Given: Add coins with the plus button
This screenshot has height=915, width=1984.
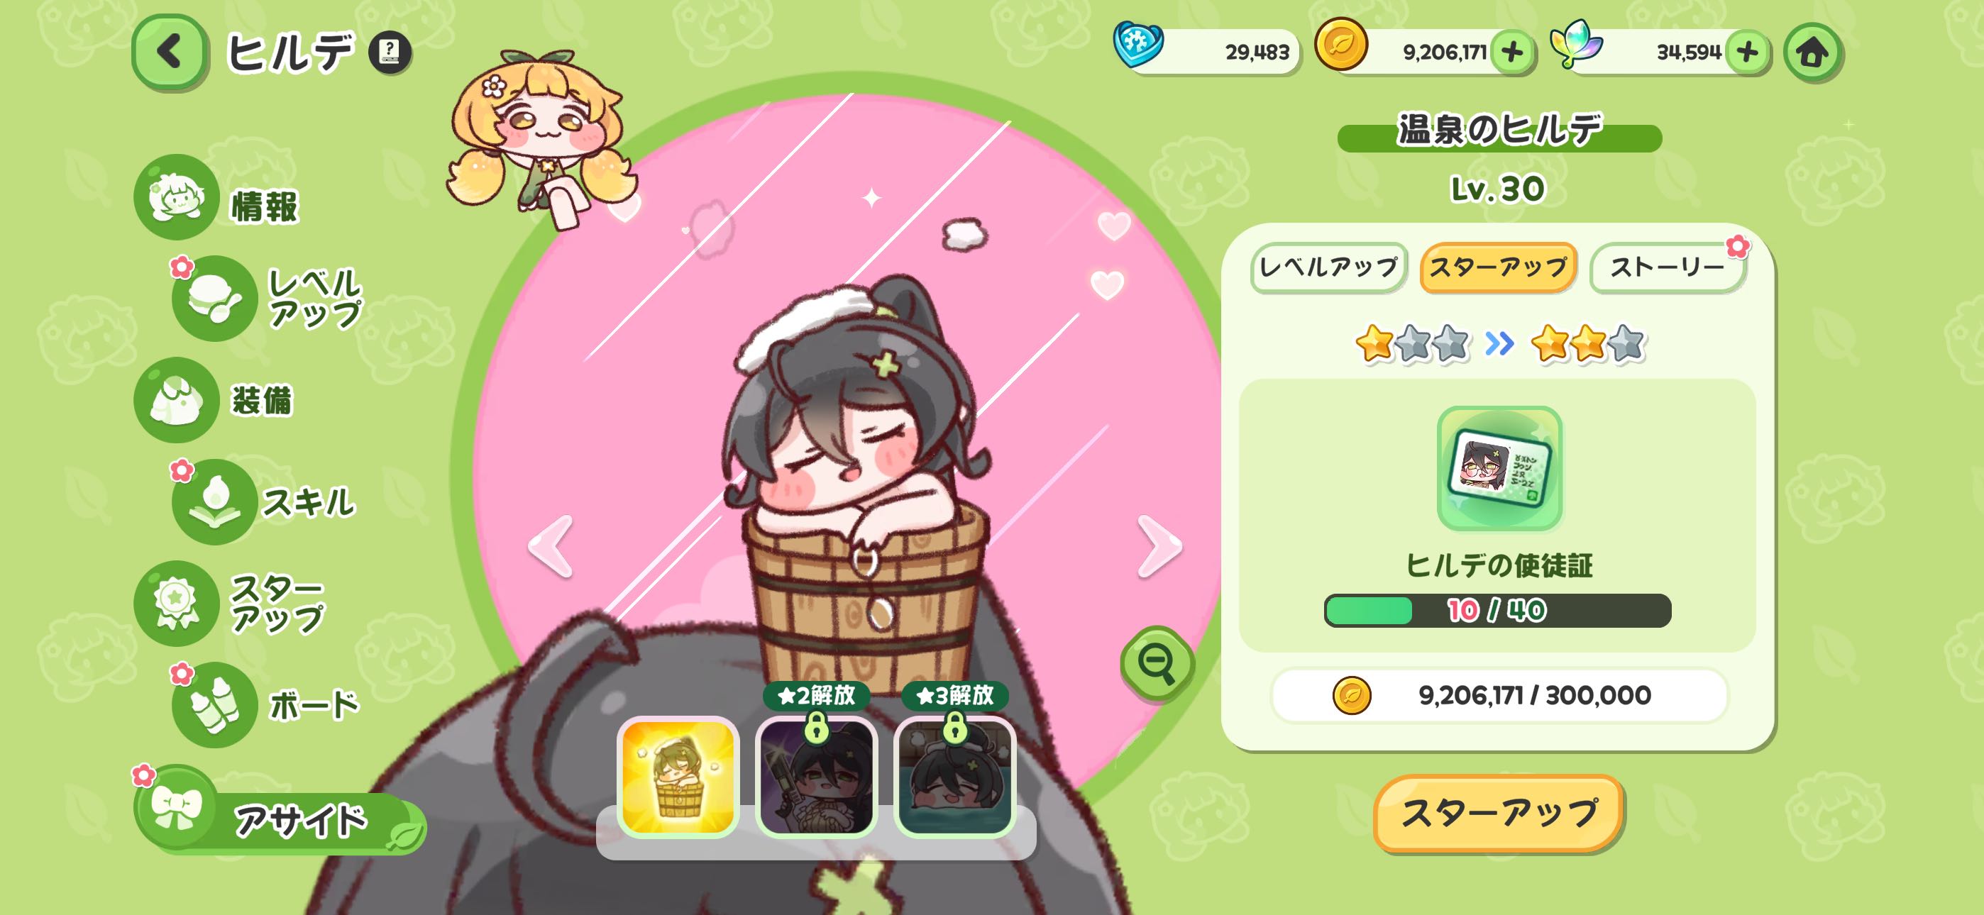Looking at the screenshot, I should point(1512,52).
